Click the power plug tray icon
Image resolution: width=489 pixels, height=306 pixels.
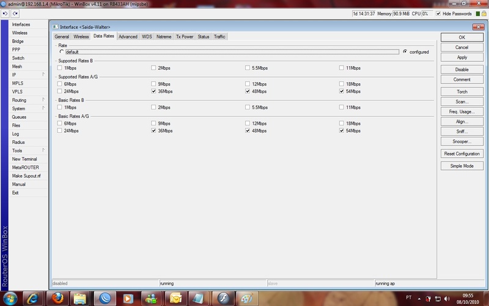point(428,299)
